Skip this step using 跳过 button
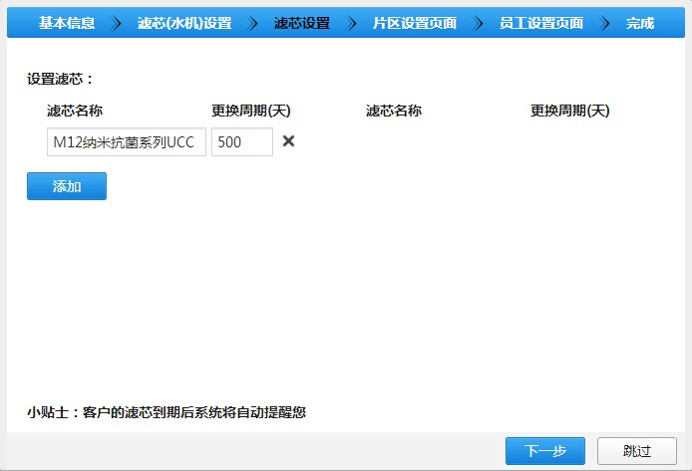This screenshot has height=471, width=692. [637, 451]
